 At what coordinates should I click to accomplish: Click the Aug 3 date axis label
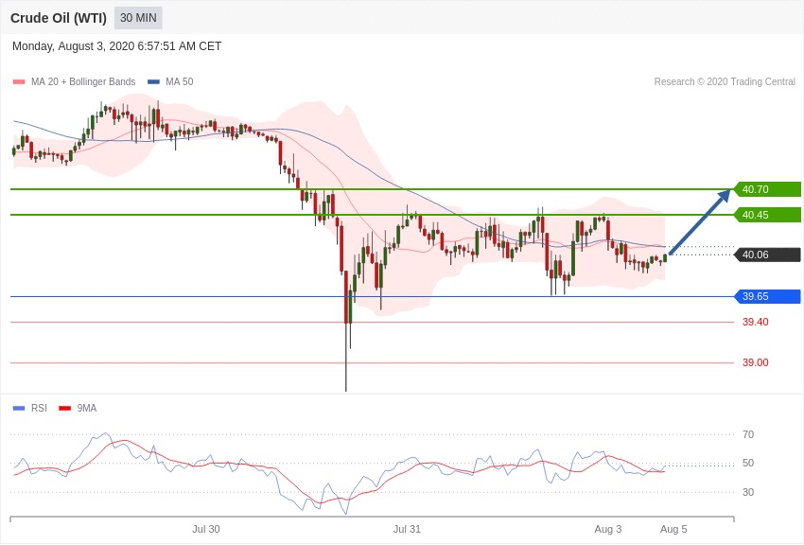point(608,529)
